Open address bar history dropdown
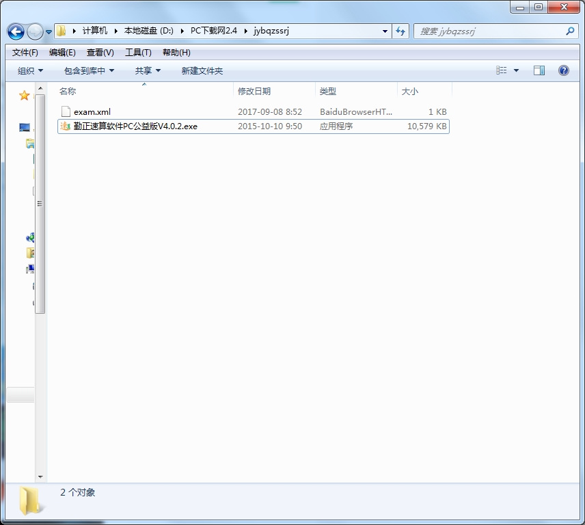Screen dimensions: 585x525 click(x=385, y=31)
